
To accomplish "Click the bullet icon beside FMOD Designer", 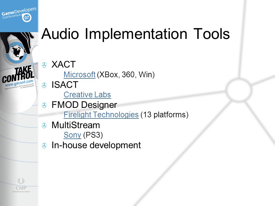I will (44, 105).
